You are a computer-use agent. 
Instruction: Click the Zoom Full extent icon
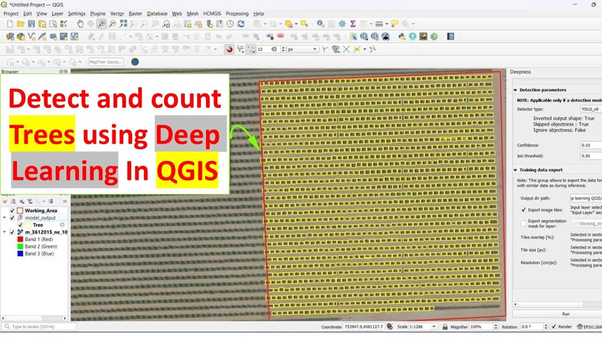pyautogui.click(x=123, y=24)
